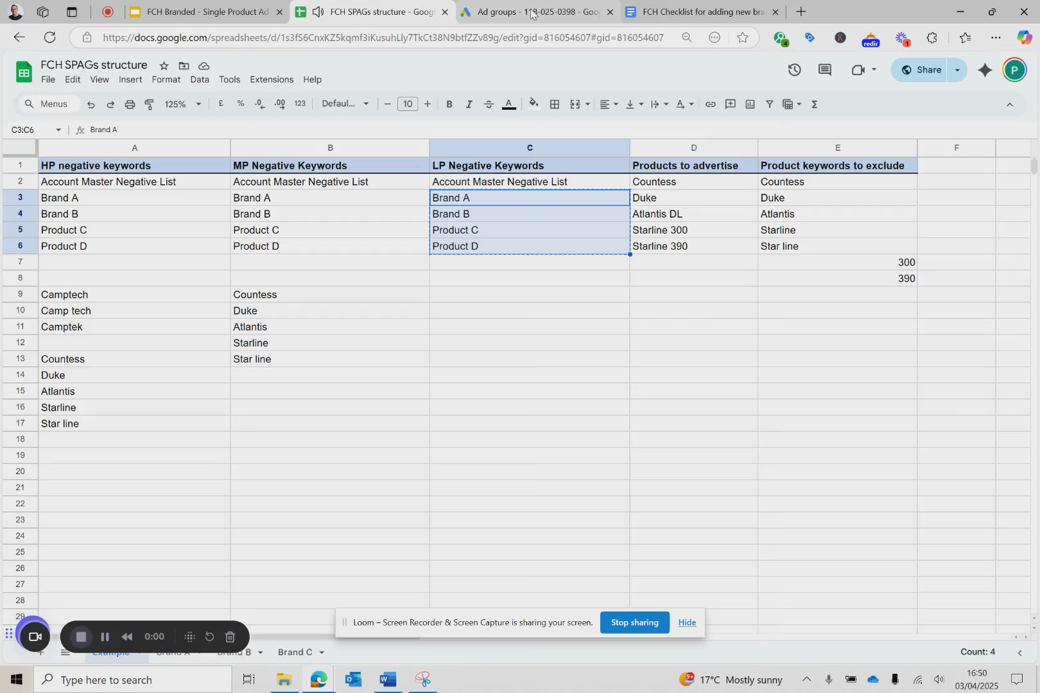This screenshot has width=1040, height=693.
Task: Star the FCH SPAGs structure document
Action: (x=164, y=65)
